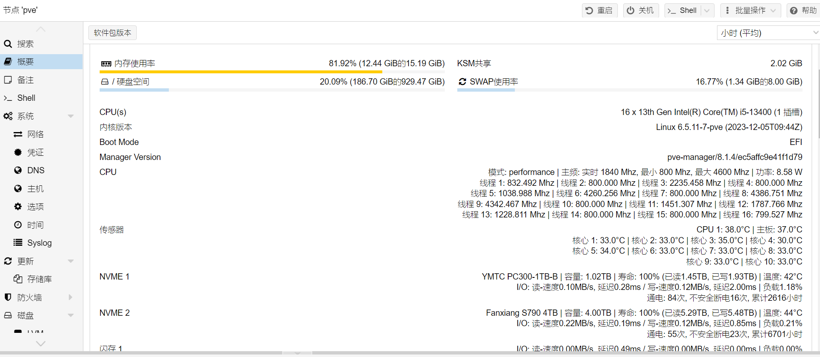
Task: Click the 选项 gear icon
Action: pyautogui.click(x=18, y=207)
